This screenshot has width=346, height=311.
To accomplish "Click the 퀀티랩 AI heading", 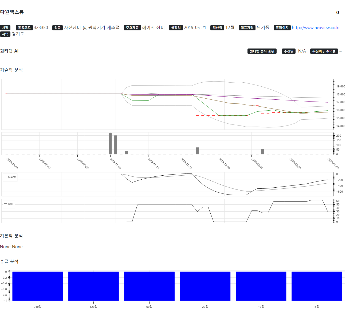I will [x=9, y=51].
